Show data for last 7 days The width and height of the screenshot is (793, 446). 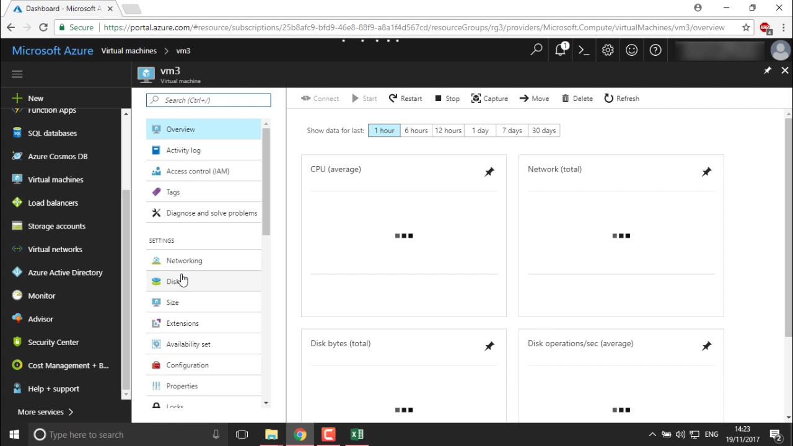pyautogui.click(x=512, y=131)
